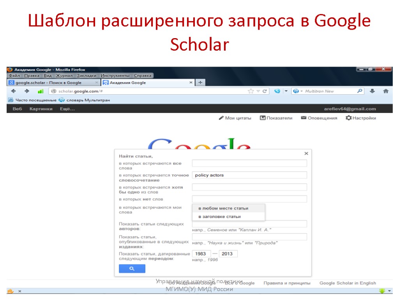Open dropdown arrow next to the chat bubble icon

click(x=286, y=91)
